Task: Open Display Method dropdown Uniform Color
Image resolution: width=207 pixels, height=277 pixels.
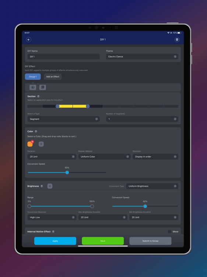Action: [x=105, y=157]
